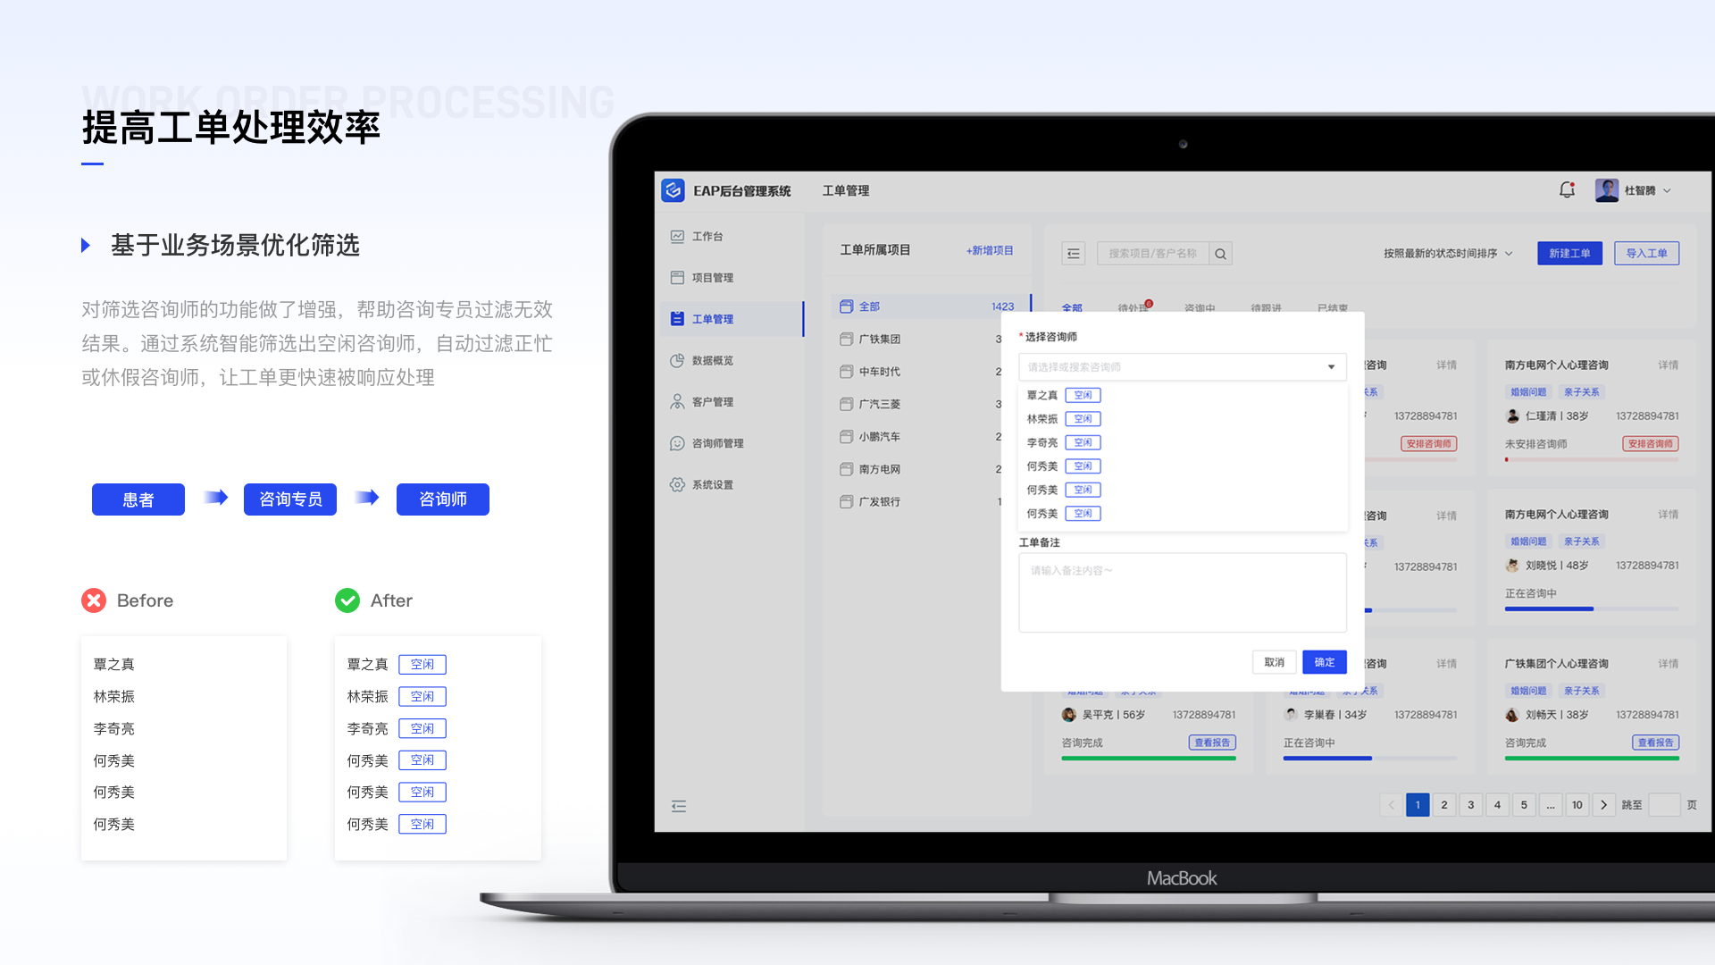Go to page 2
This screenshot has height=965, width=1715.
(1444, 805)
